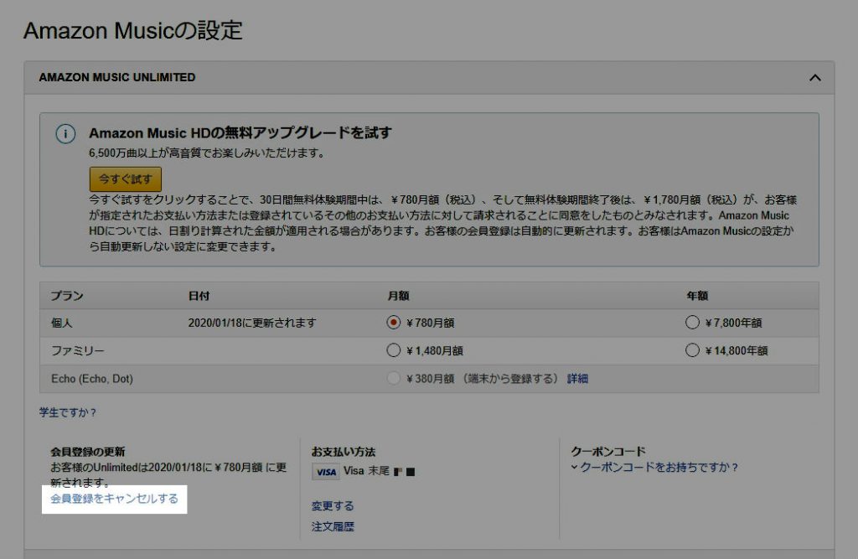
Task: Click the Amazon Music HDの無料アップグレードを試す heading
Action: point(240,133)
